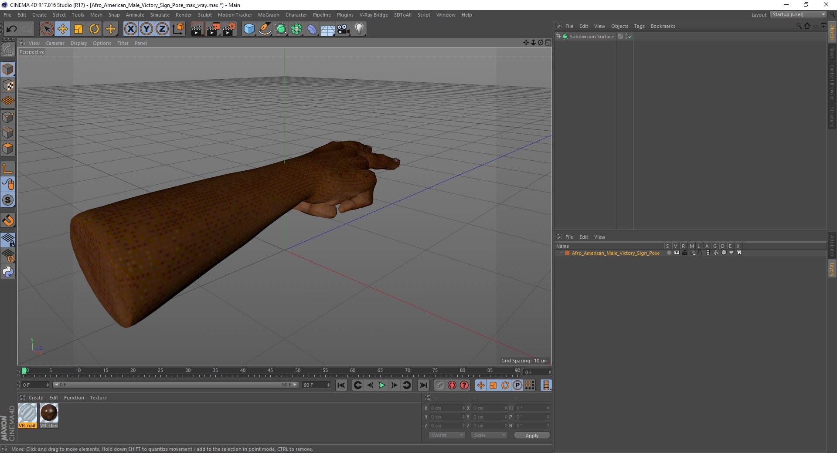Click the green Array modeling icon
Screen dimensions: 837x453
pos(296,29)
